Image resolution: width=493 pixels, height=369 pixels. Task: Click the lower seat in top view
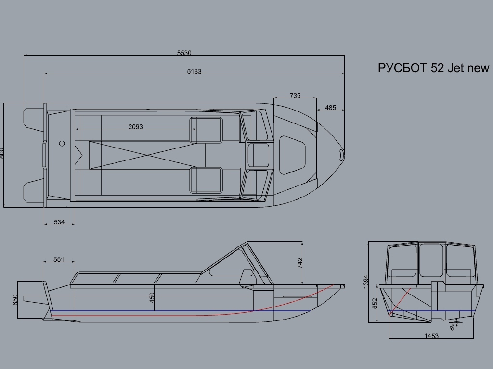coord(206,181)
